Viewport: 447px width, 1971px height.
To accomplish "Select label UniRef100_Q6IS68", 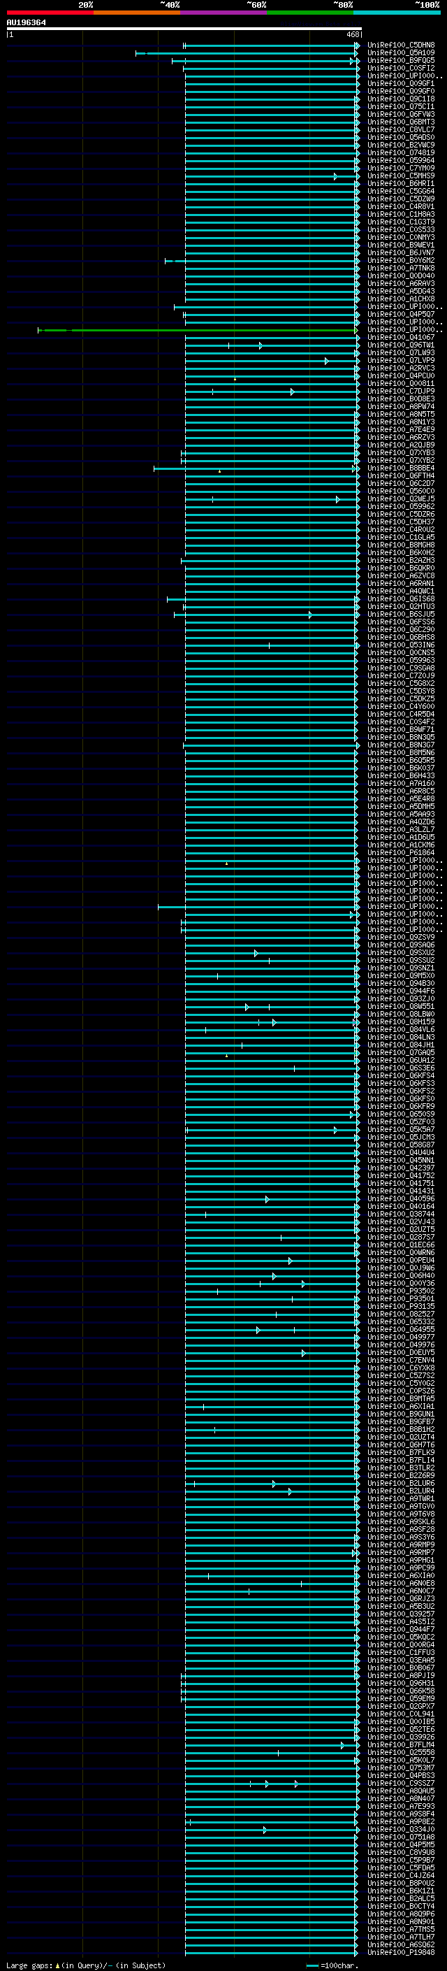I will point(401,599).
